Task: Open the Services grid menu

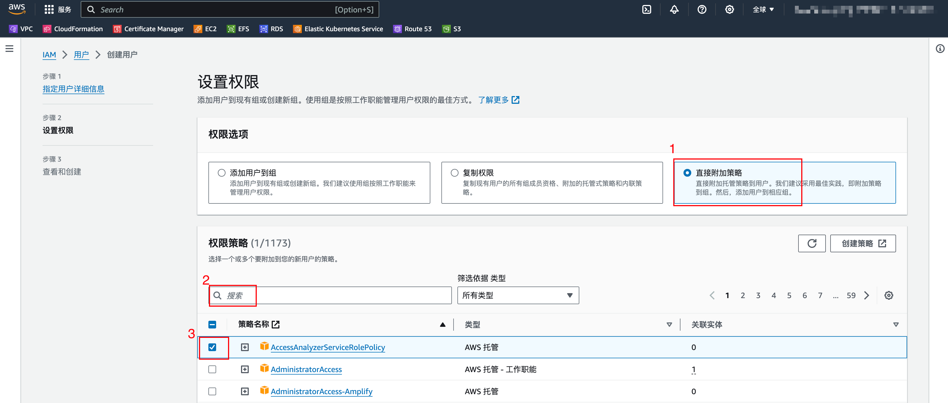Action: click(57, 10)
